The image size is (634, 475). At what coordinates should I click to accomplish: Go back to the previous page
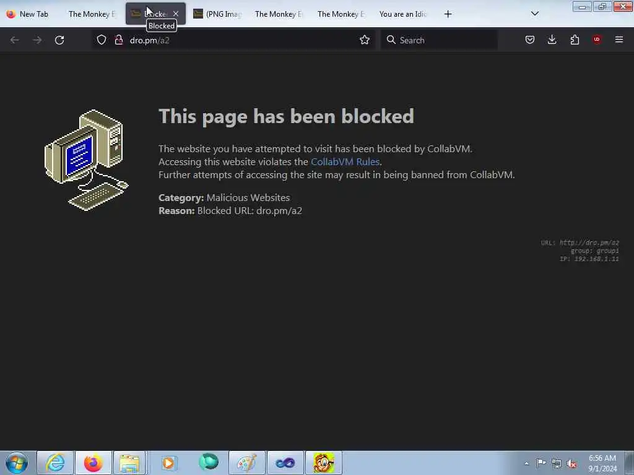(15, 40)
